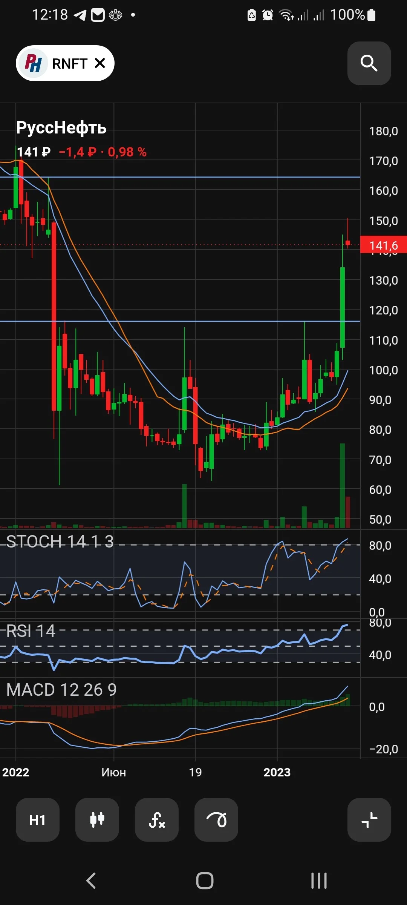Viewport: 407px width, 905px height.
Task: Open the candlestick chart type selector
Action: [97, 820]
